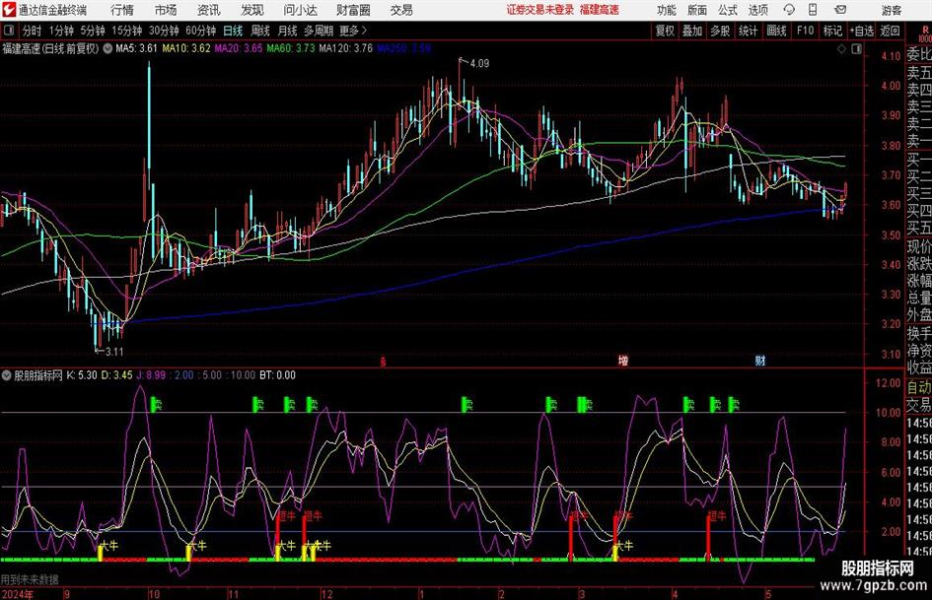Click the 4.09 high price label on chart

478,64
